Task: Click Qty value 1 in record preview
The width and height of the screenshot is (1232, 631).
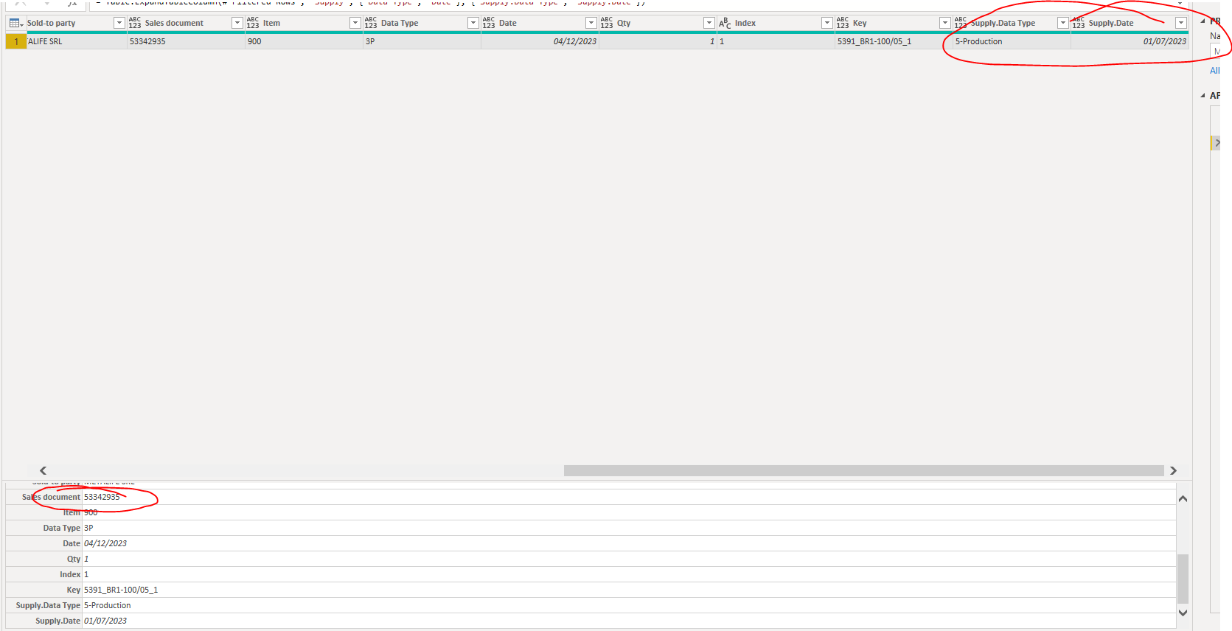Action: 86,559
